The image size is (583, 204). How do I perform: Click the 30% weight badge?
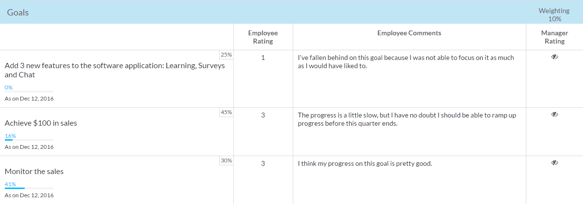pos(226,160)
